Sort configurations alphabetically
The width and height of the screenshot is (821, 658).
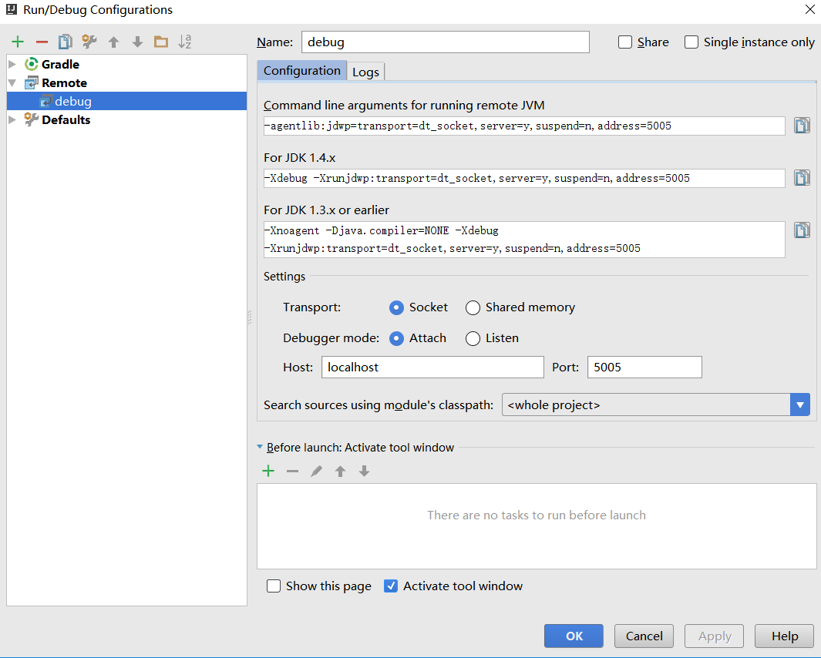pyautogui.click(x=184, y=41)
